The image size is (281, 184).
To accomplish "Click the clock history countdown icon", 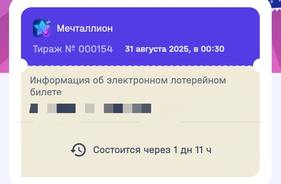I will coord(78,150).
